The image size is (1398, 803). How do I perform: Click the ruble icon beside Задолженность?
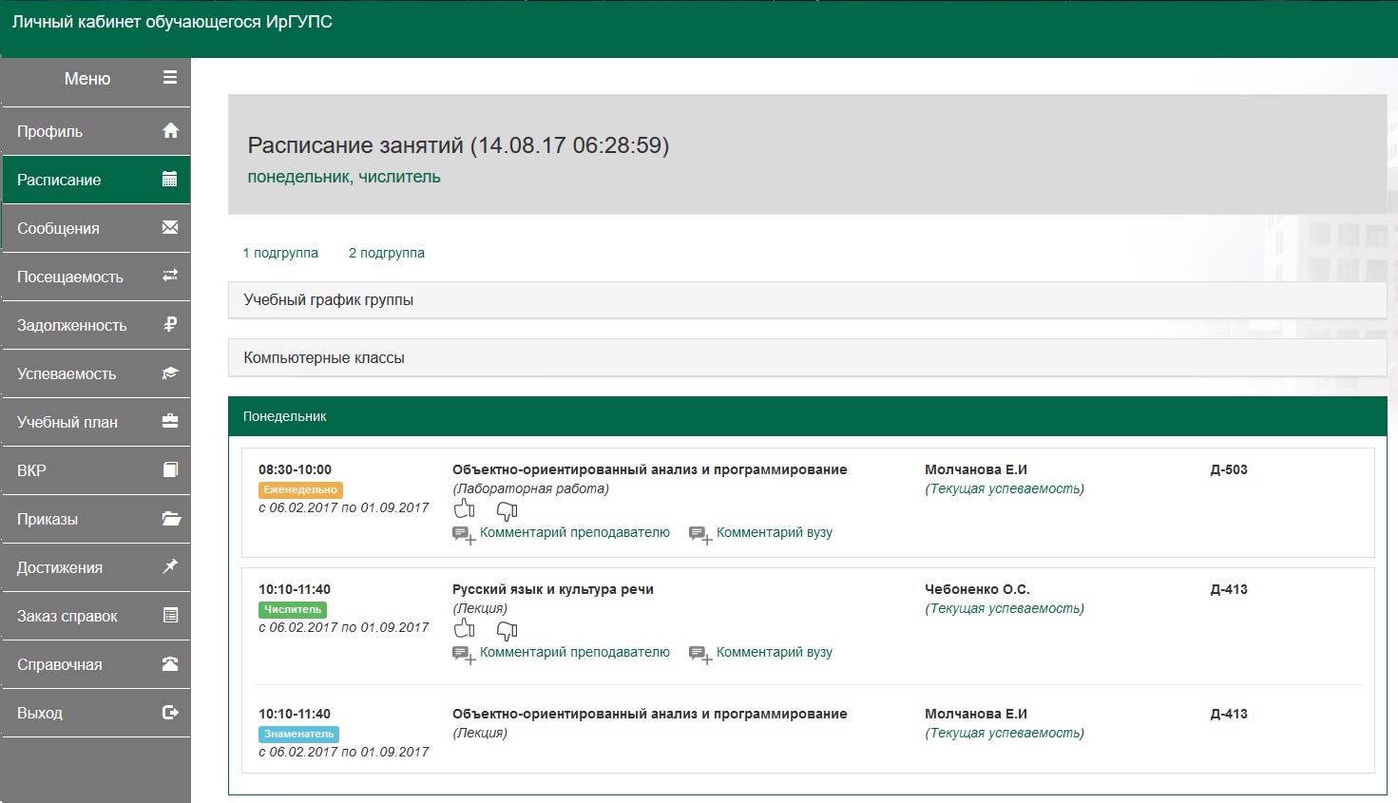170,324
